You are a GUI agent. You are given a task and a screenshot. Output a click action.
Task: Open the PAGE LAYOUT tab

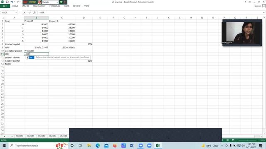tap(39, 6)
